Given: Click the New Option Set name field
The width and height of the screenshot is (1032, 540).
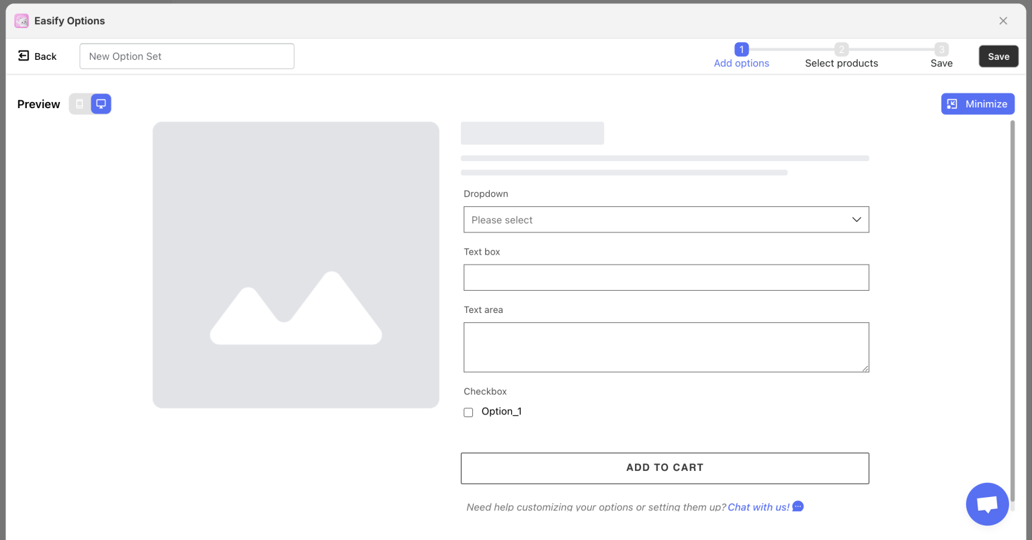Looking at the screenshot, I should (x=187, y=56).
